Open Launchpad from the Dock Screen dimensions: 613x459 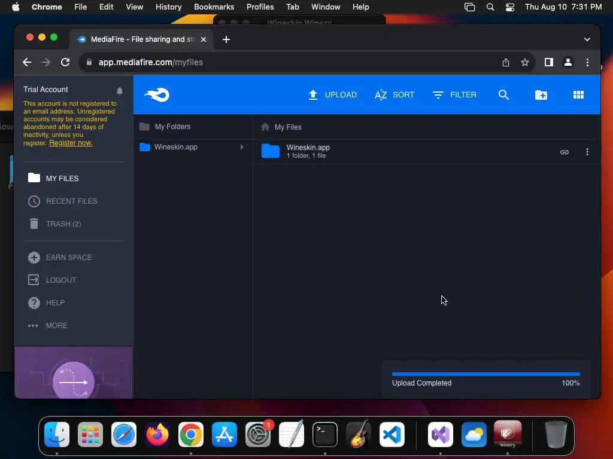pos(90,434)
